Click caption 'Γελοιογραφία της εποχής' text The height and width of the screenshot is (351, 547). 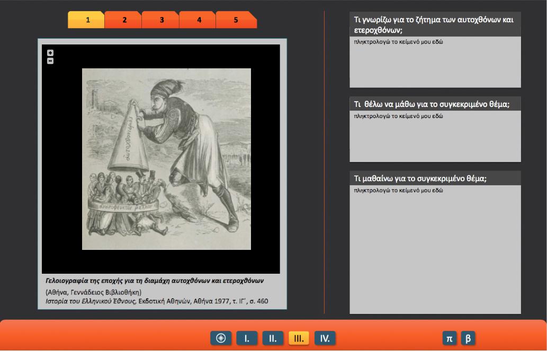[155, 281]
